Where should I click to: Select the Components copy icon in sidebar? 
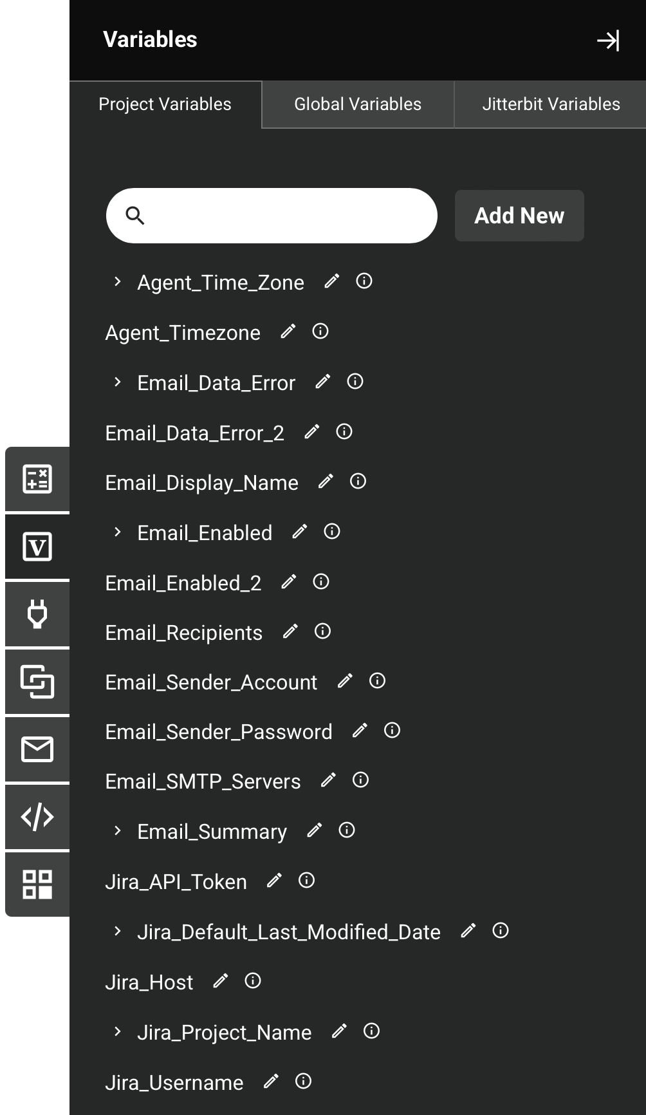(37, 682)
